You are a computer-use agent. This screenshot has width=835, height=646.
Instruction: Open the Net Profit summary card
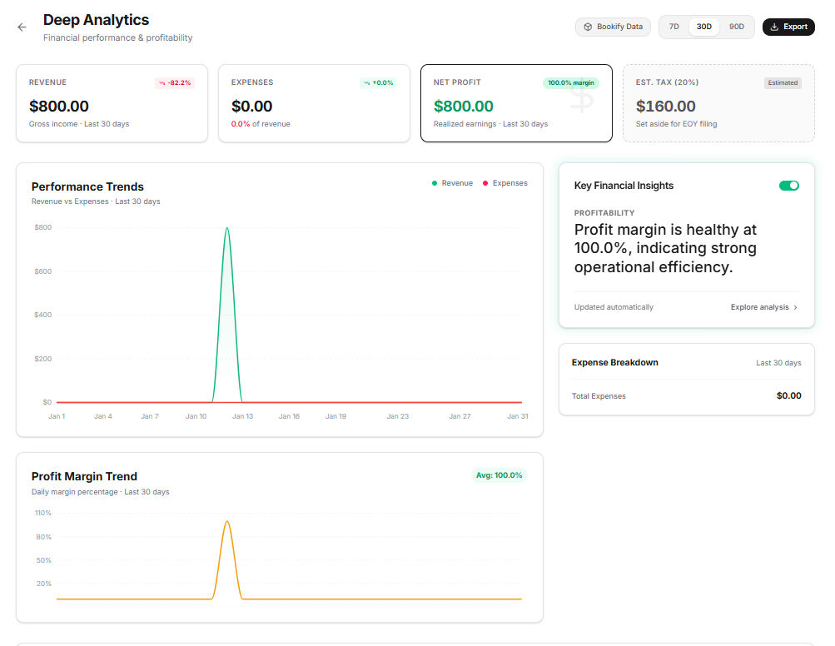516,104
